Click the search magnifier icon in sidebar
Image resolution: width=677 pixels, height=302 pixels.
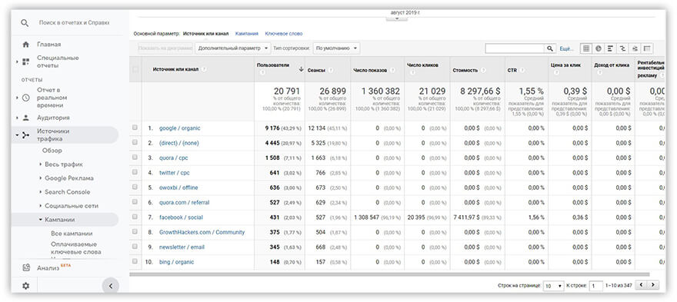(x=25, y=23)
